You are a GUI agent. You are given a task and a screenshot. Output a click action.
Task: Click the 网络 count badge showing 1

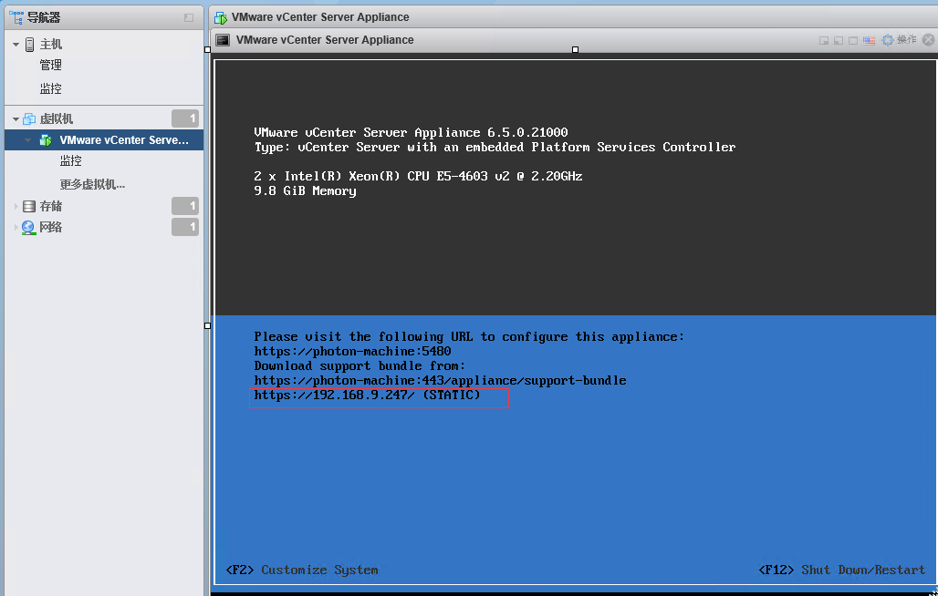click(x=185, y=227)
